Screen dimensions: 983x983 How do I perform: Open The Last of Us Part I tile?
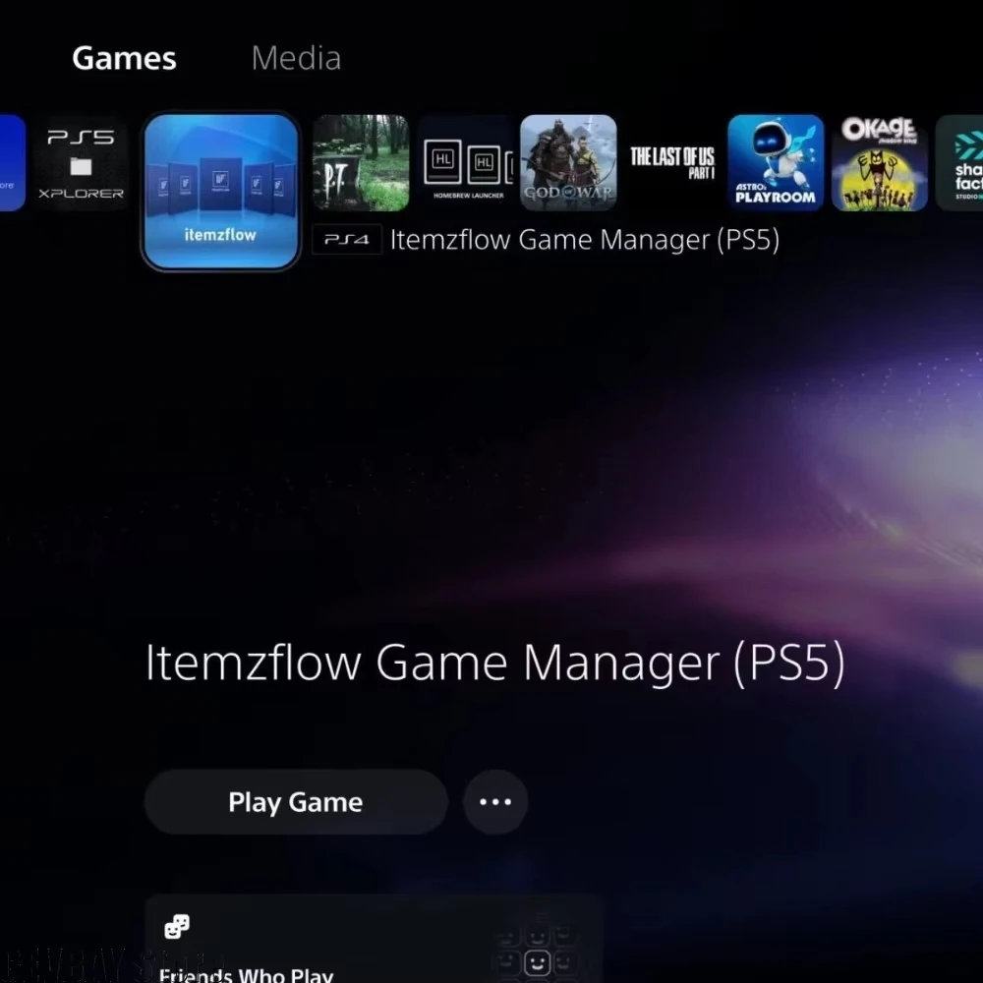672,162
